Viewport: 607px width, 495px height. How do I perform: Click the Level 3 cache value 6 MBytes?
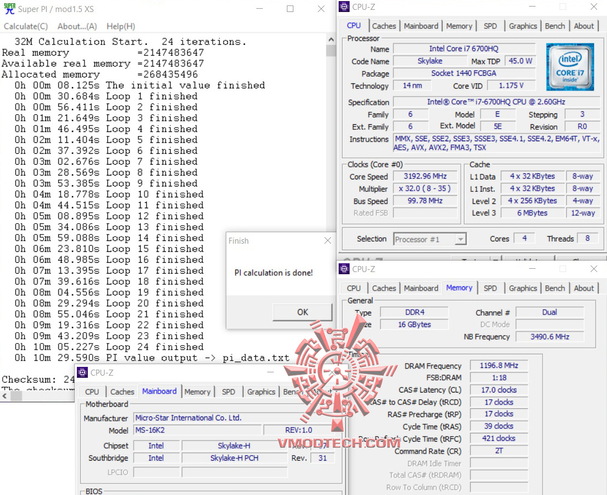pyautogui.click(x=532, y=213)
